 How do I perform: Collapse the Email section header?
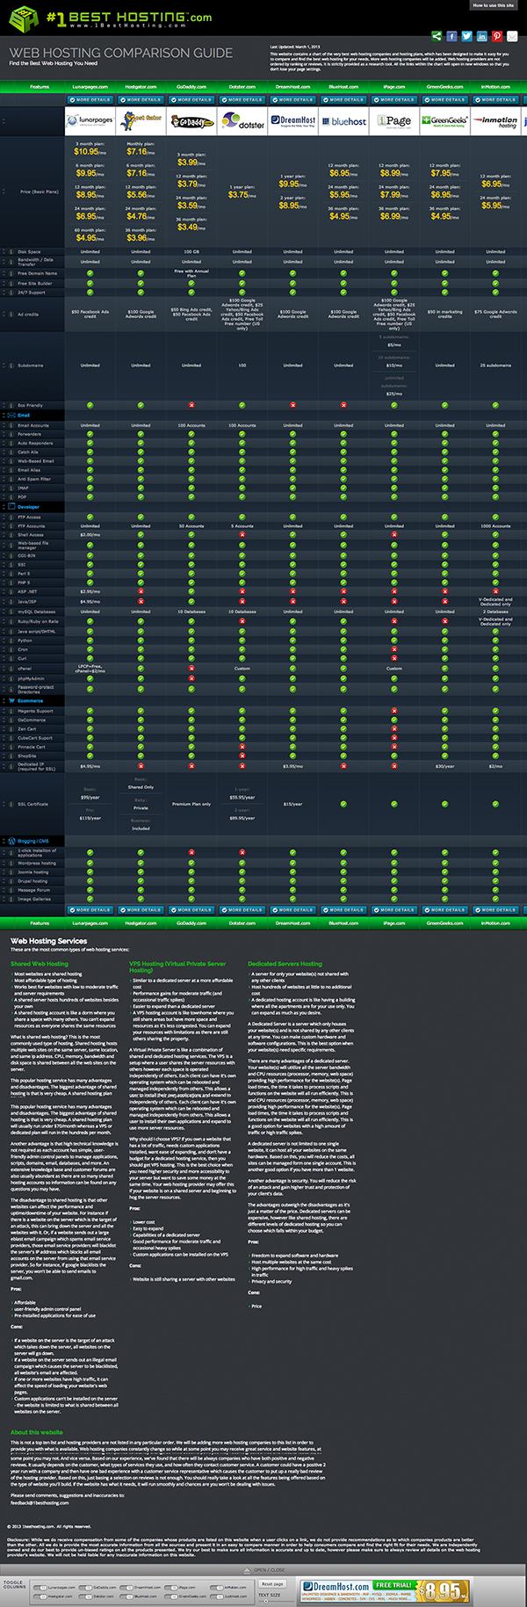[24, 415]
